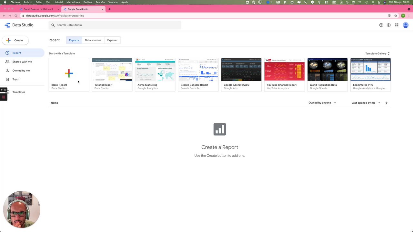The width and height of the screenshot is (413, 232).
Task: Open the Search Console Report template
Action: coord(198,75)
